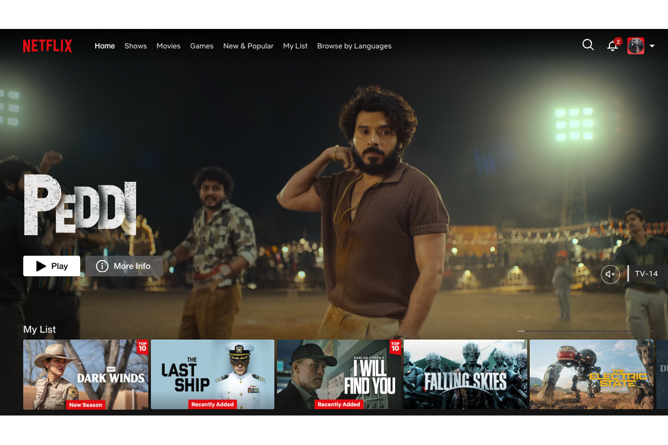668x445 pixels.
Task: Open the My List row heading
Action: (x=40, y=329)
